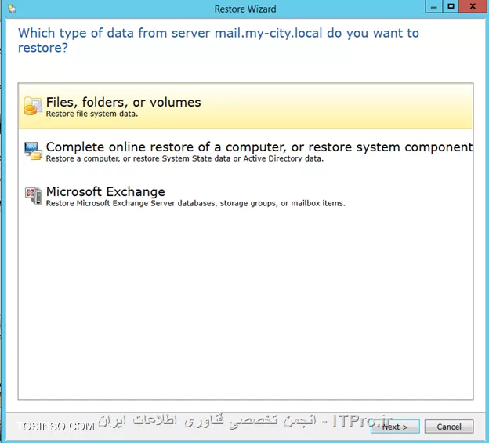Viewport: 489px width, 443px height.
Task: Select "Complete online restore of a computer" option
Action: pyautogui.click(x=246, y=151)
